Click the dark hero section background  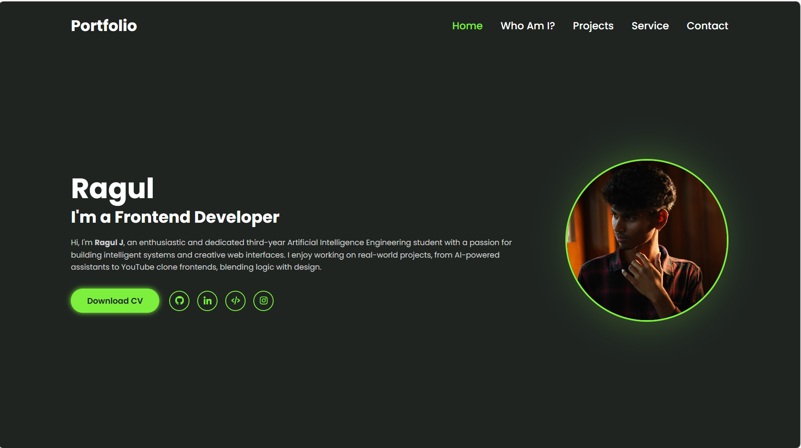tap(388, 375)
